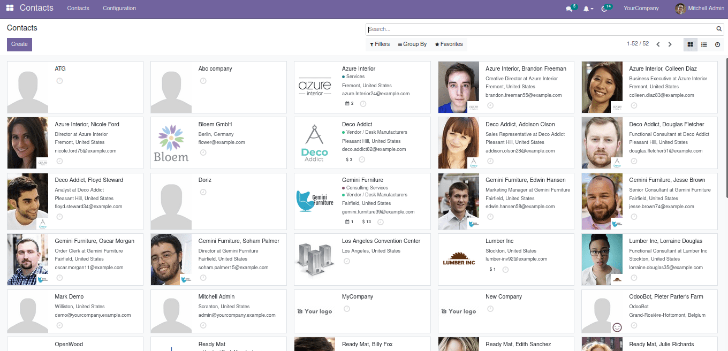The image size is (728, 351).
Task: Open the apps grid home menu
Action: click(x=10, y=8)
